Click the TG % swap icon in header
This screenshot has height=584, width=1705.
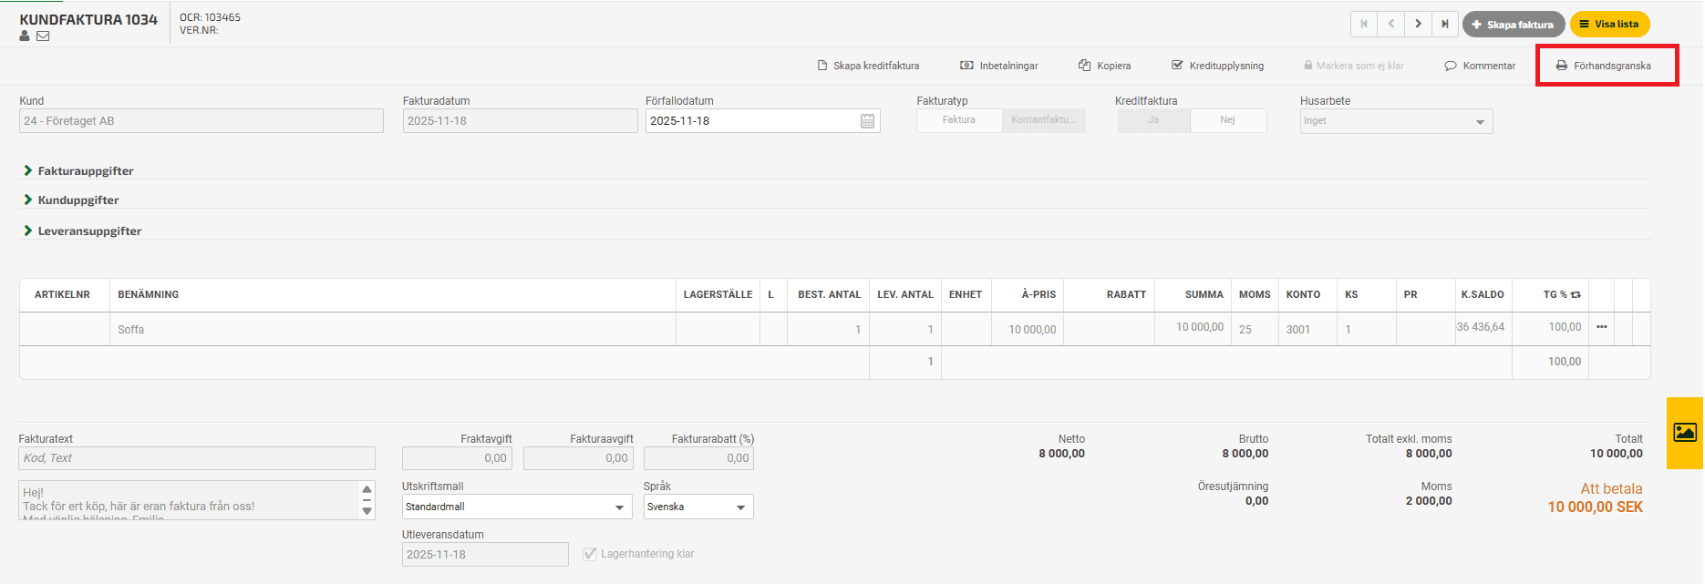1576,295
